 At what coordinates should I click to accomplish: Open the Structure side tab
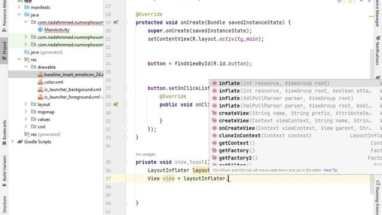(x=4, y=204)
